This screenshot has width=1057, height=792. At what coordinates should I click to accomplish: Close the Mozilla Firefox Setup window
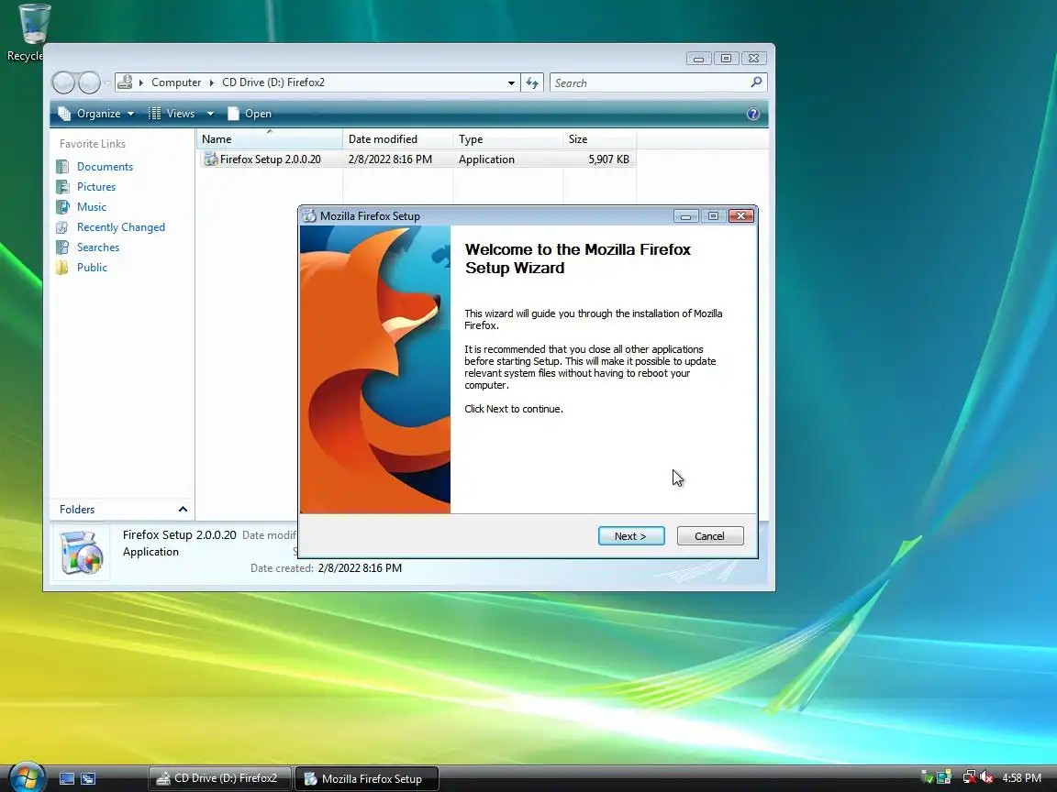click(x=740, y=215)
